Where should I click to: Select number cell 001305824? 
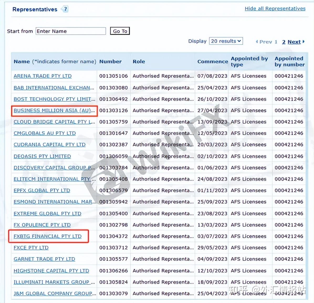113,282
